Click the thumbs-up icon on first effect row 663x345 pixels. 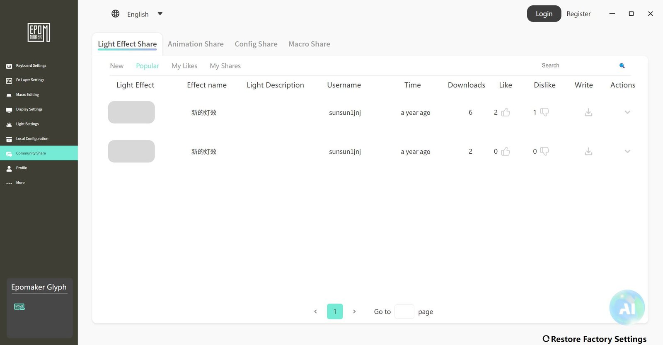(505, 112)
